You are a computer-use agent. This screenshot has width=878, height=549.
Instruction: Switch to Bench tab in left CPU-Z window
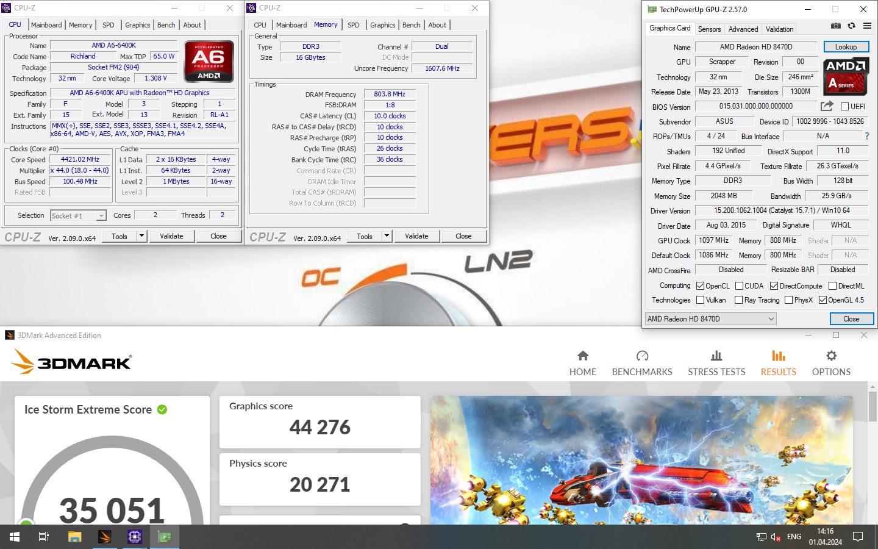[x=166, y=25]
